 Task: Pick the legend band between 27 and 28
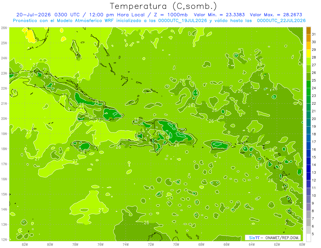click(308, 61)
